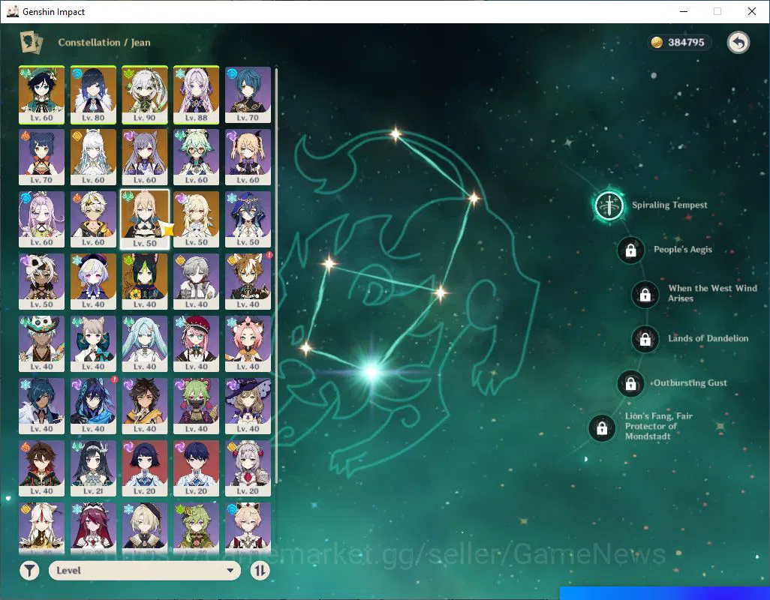Select the Spiraling Tempest constellation node

point(609,205)
